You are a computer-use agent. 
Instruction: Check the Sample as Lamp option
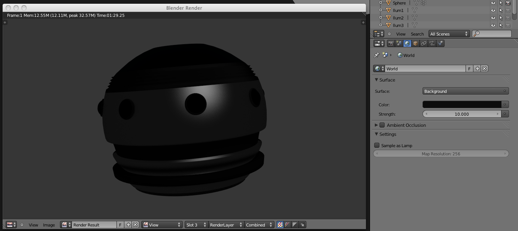point(377,145)
